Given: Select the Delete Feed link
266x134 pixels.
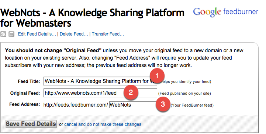Looking at the screenshot, I should (74, 34).
